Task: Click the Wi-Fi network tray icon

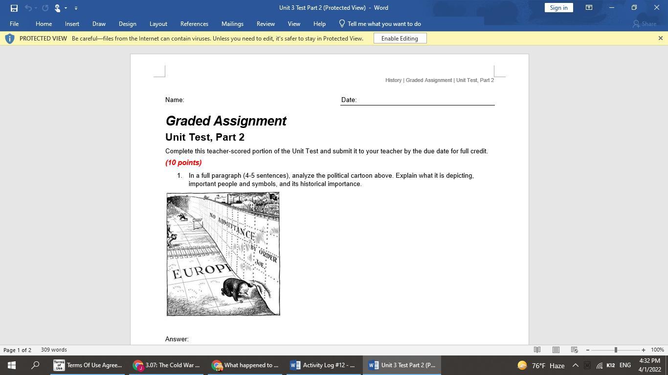Action: [599, 365]
